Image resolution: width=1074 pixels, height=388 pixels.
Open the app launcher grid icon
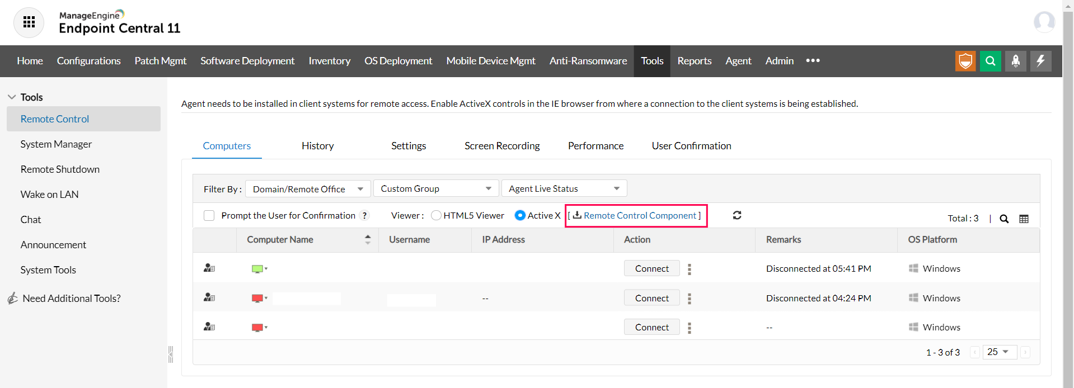point(29,22)
